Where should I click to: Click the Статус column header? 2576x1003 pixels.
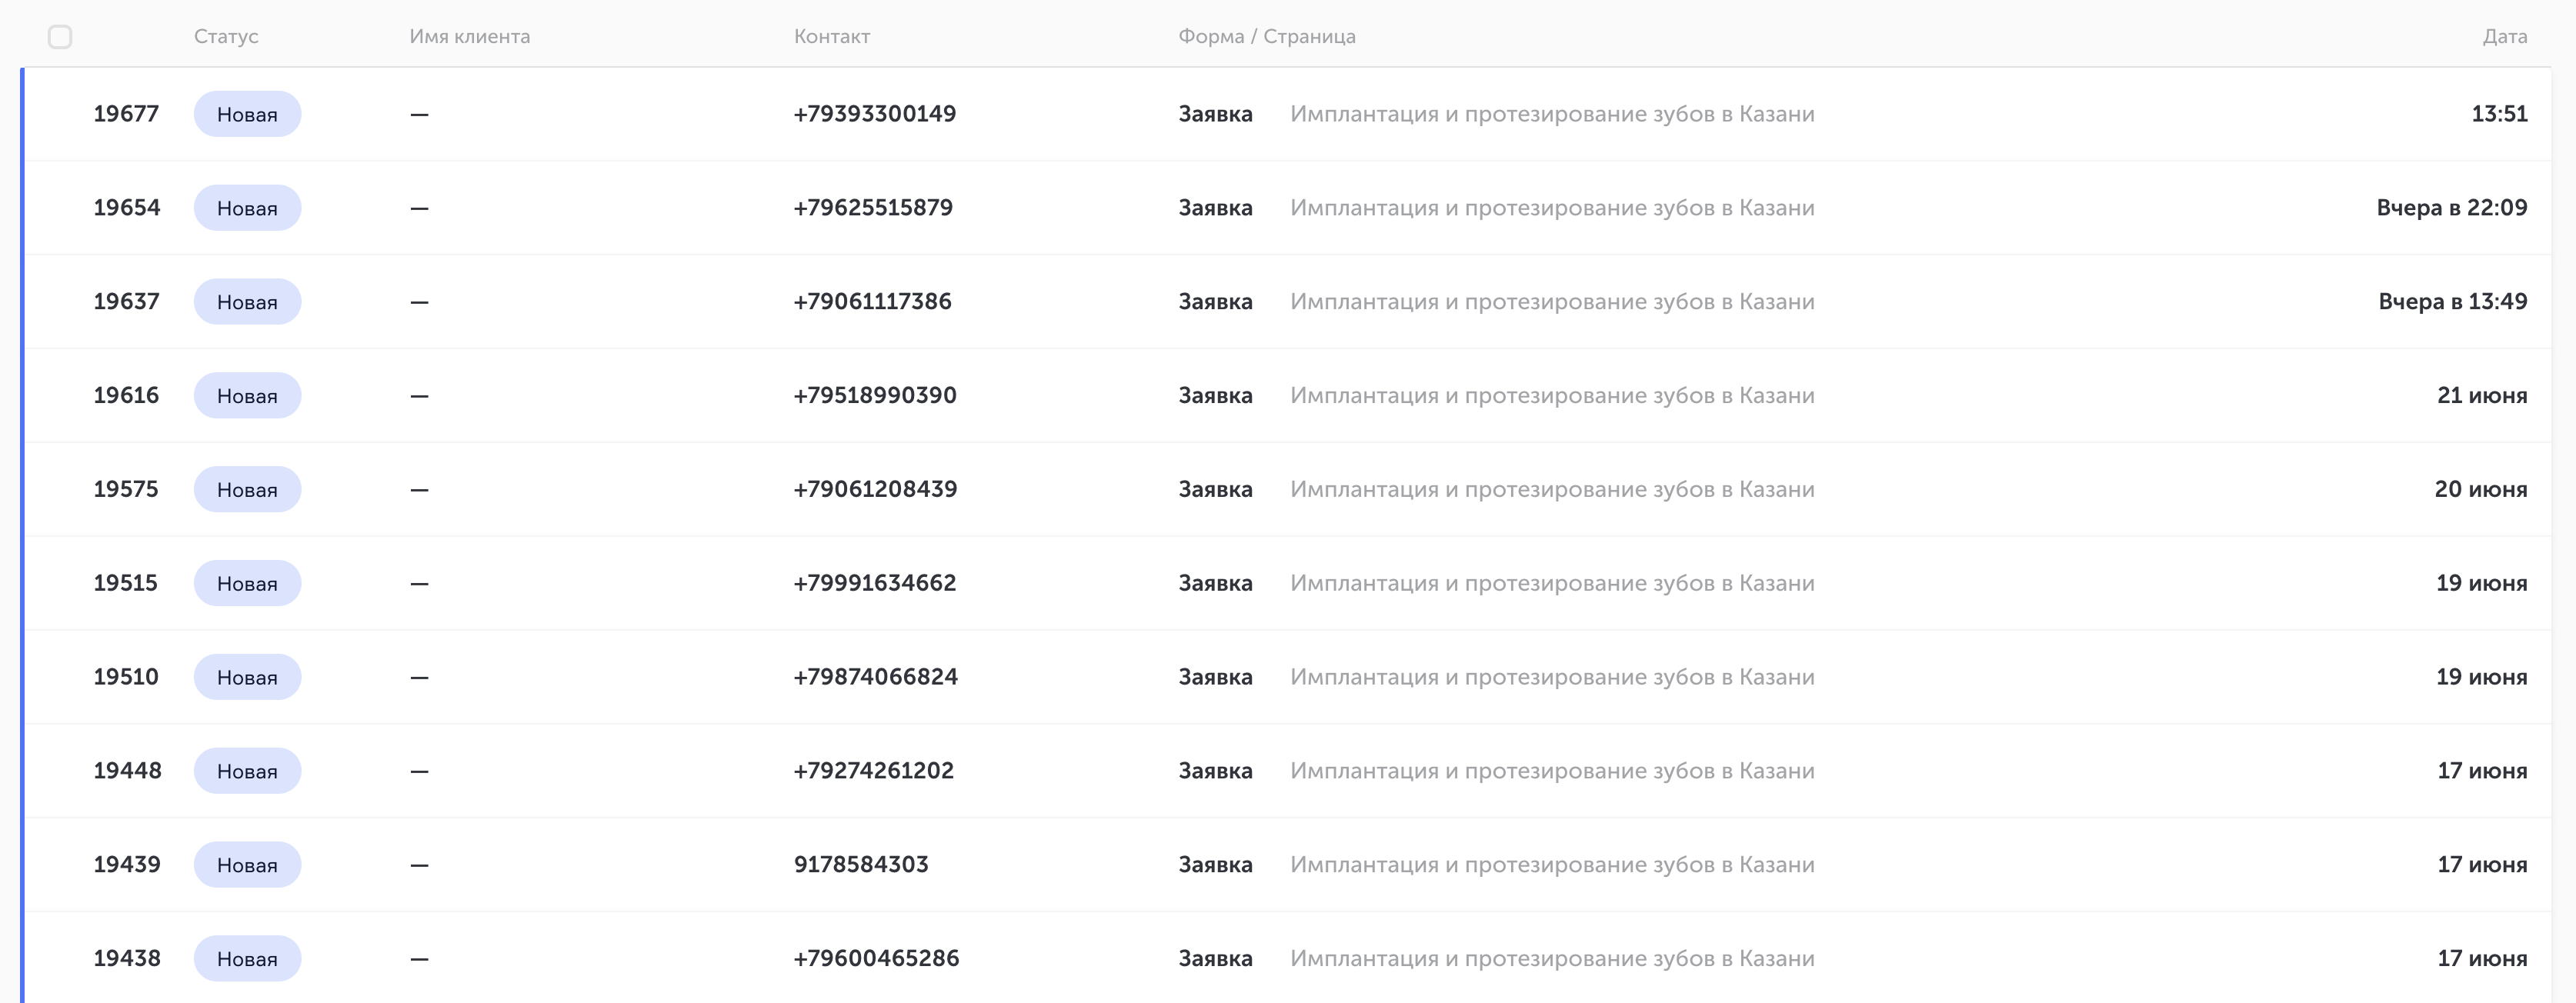pos(226,37)
